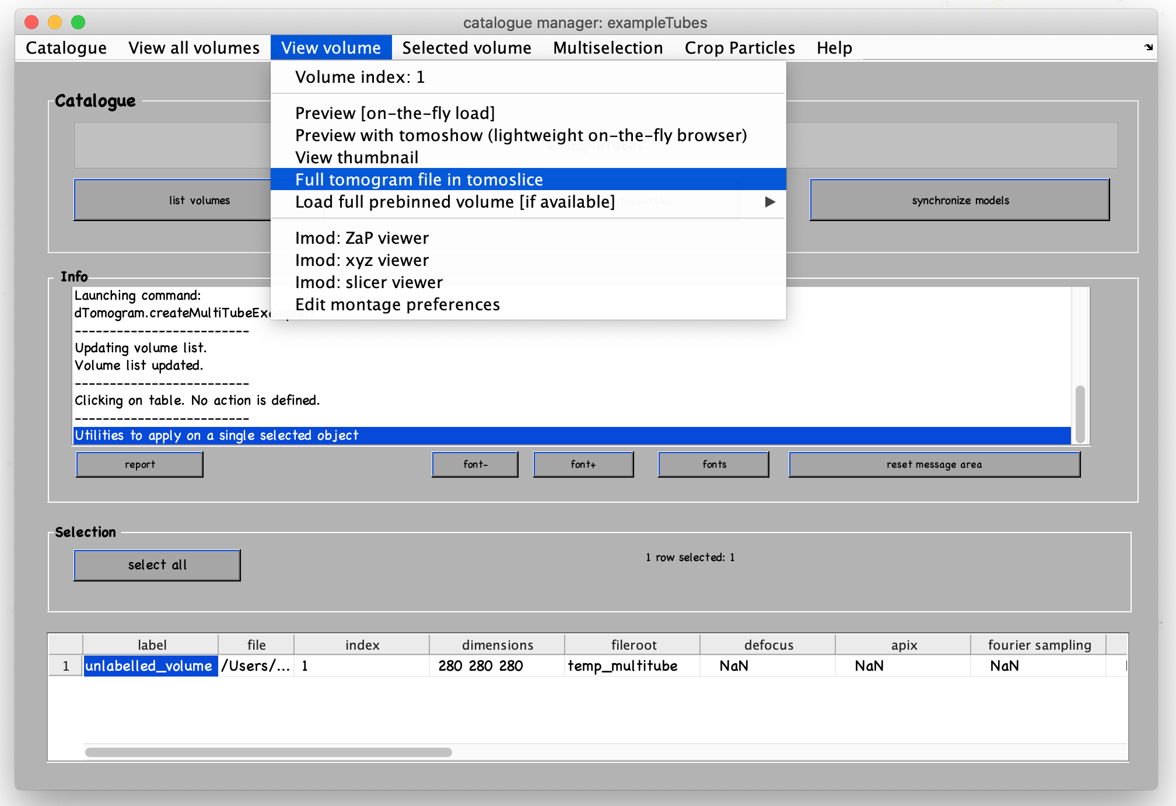This screenshot has width=1176, height=806.
Task: Open the View all volumes menu
Action: click(194, 48)
